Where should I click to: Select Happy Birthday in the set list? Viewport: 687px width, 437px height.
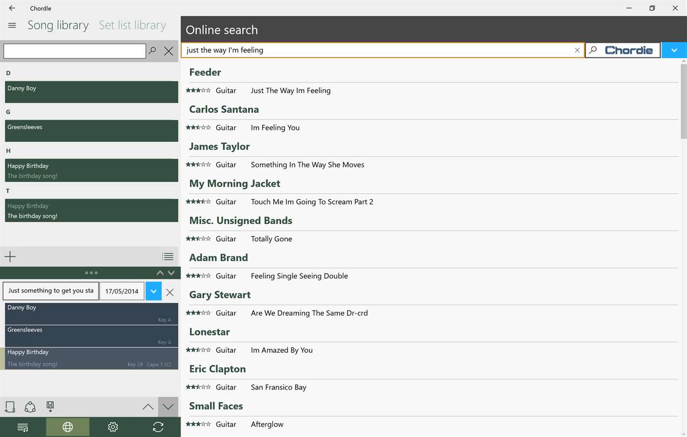click(91, 358)
